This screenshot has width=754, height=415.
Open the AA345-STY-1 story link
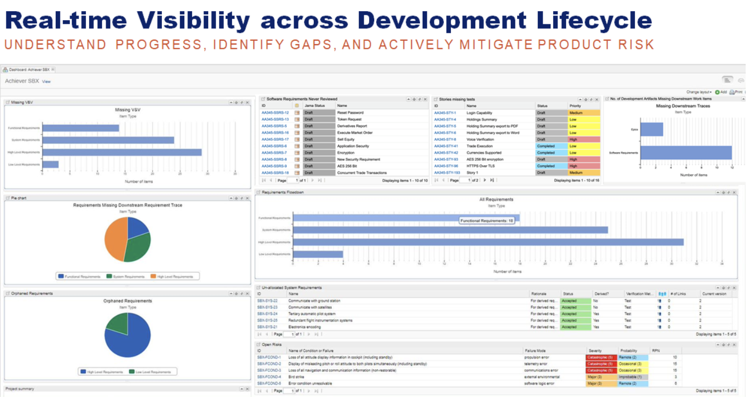coord(445,113)
